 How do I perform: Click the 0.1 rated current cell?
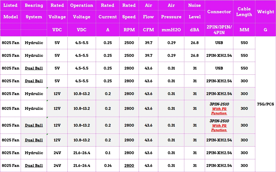[x=107, y=153]
